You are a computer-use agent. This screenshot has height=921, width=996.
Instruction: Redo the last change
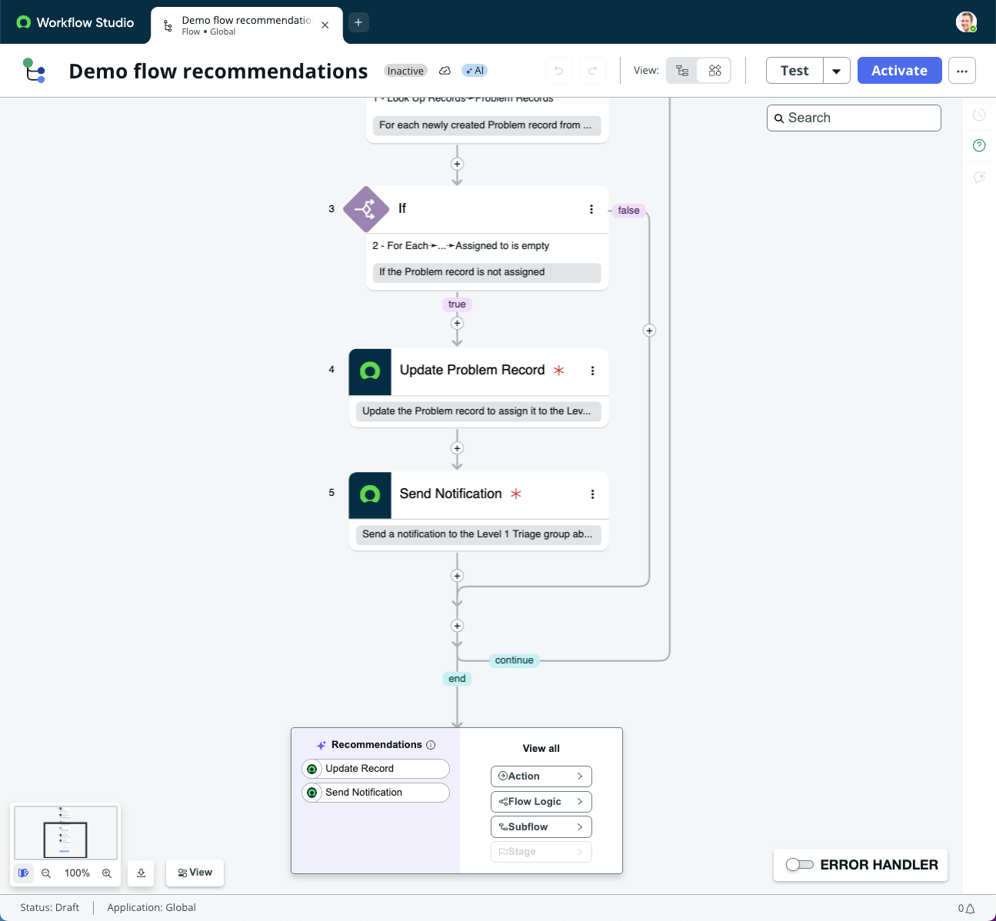592,71
